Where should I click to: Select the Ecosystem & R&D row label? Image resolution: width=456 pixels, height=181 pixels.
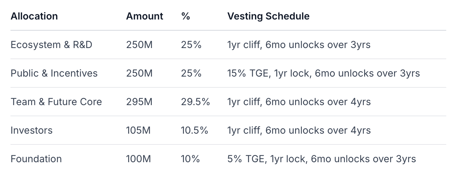tap(51, 45)
